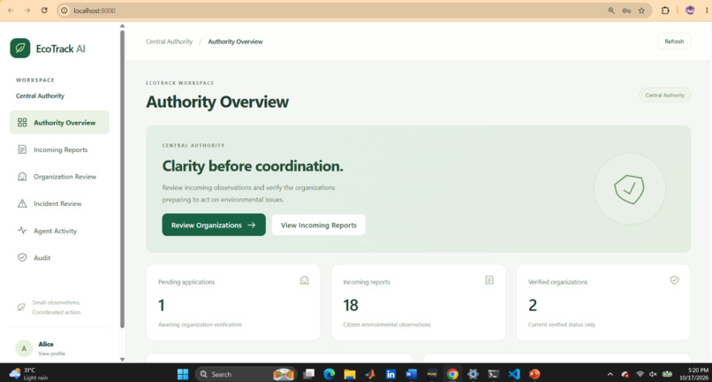The height and width of the screenshot is (382, 712).
Task: Click the Review Organizations button
Action: 214,225
